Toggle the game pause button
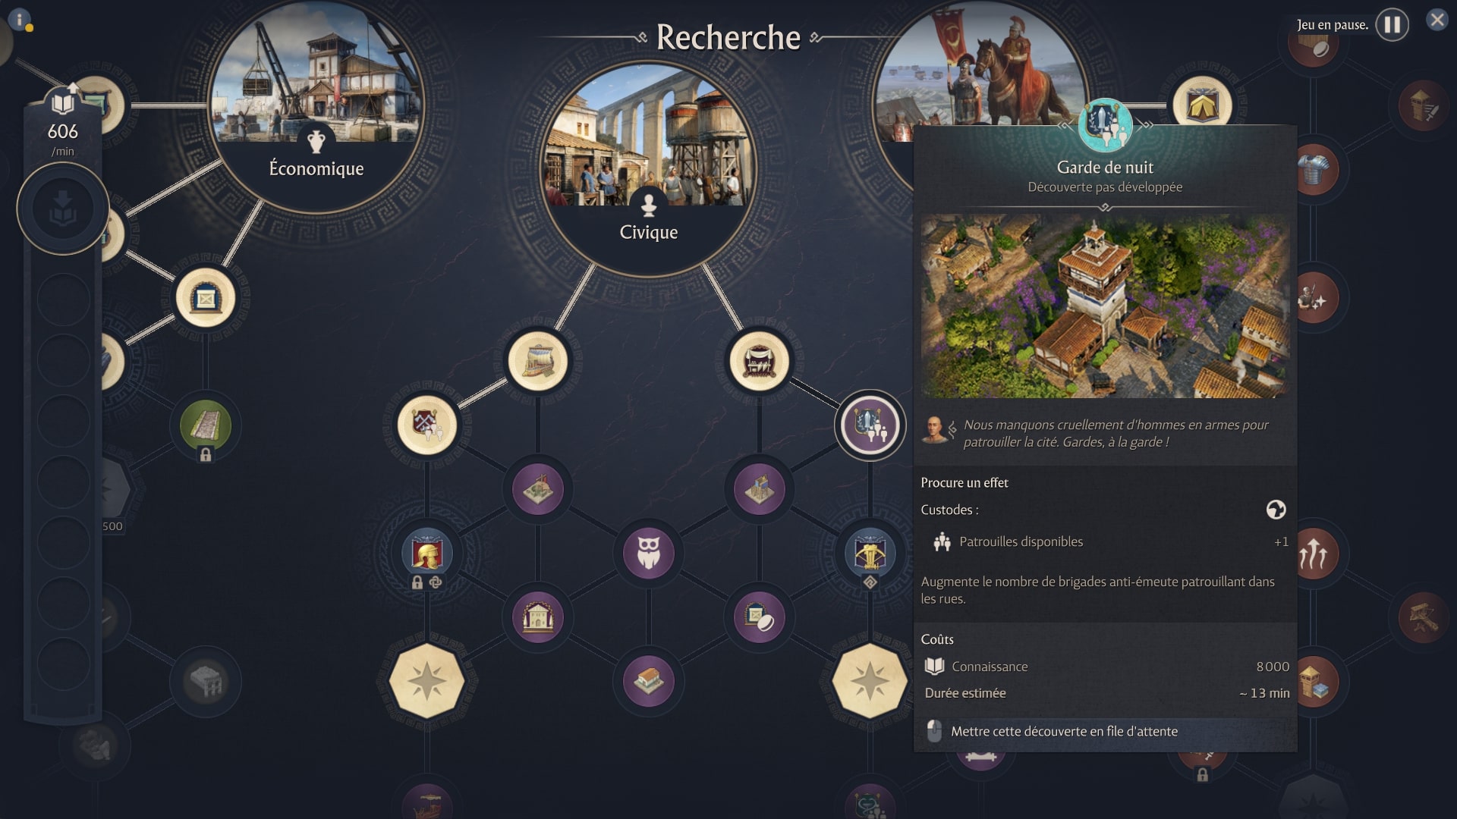This screenshot has width=1457, height=819. (1392, 25)
